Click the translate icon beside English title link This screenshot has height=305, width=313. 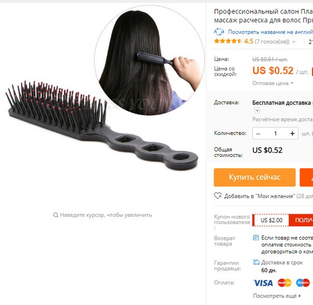click(x=219, y=32)
